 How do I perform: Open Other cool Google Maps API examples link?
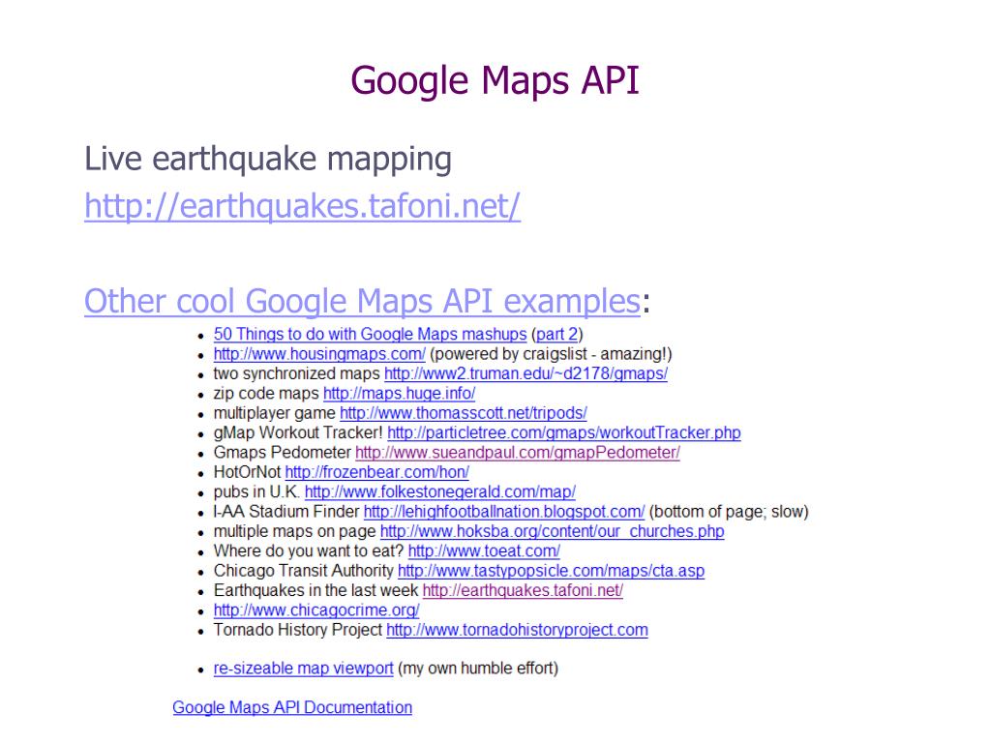pos(362,301)
